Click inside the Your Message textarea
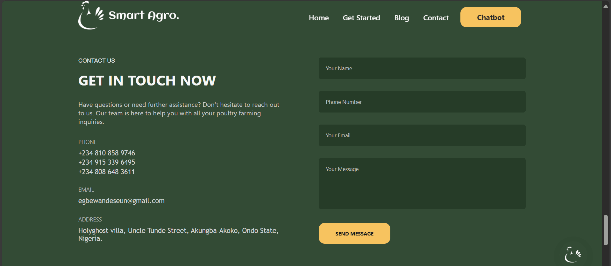Viewport: 611px width, 266px height. [422, 183]
